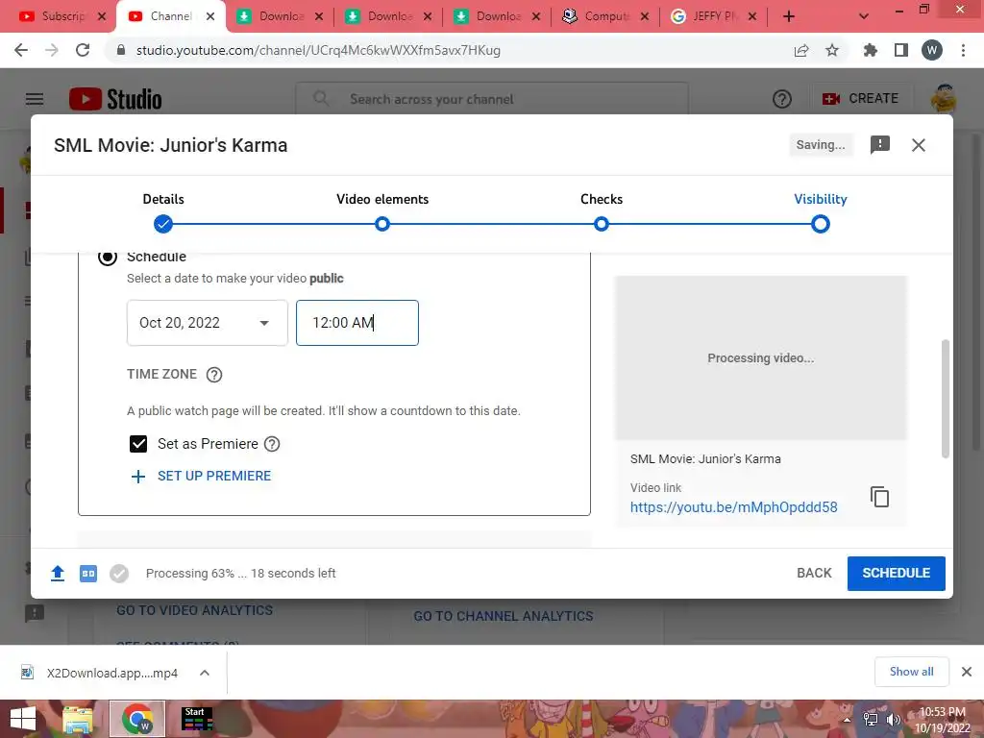
Task: Copy the video link with the copy icon
Action: click(x=879, y=497)
